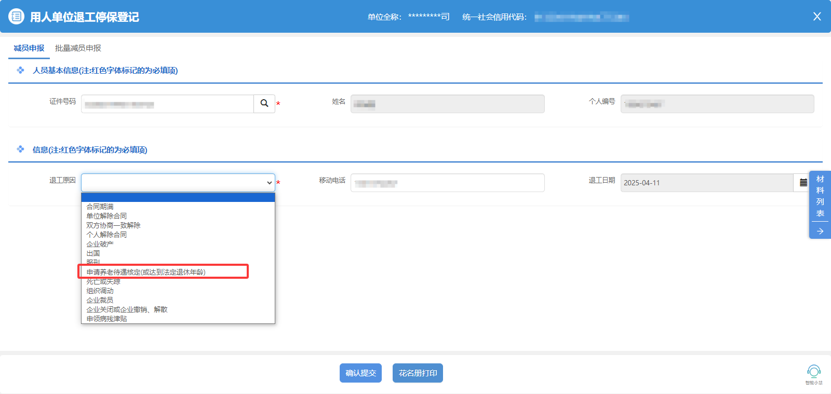Pick 申领病残津贴 from the list

pos(106,319)
